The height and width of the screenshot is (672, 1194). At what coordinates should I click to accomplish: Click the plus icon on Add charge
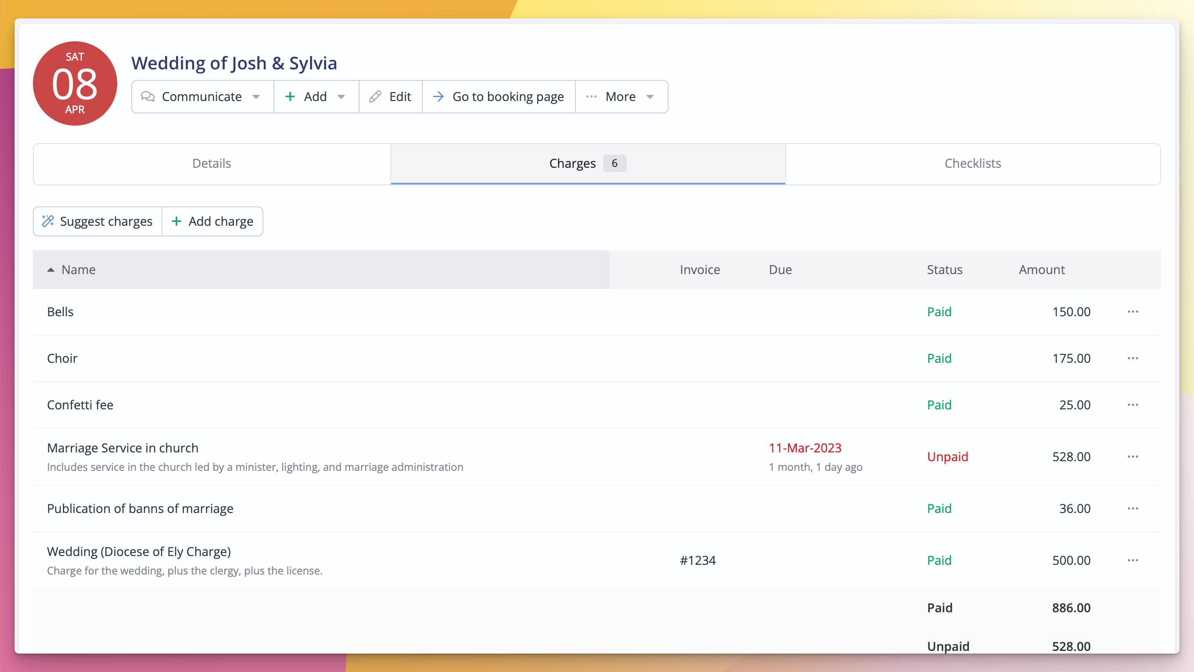[x=176, y=221]
